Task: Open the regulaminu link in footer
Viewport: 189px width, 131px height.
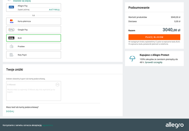Action: point(47,125)
